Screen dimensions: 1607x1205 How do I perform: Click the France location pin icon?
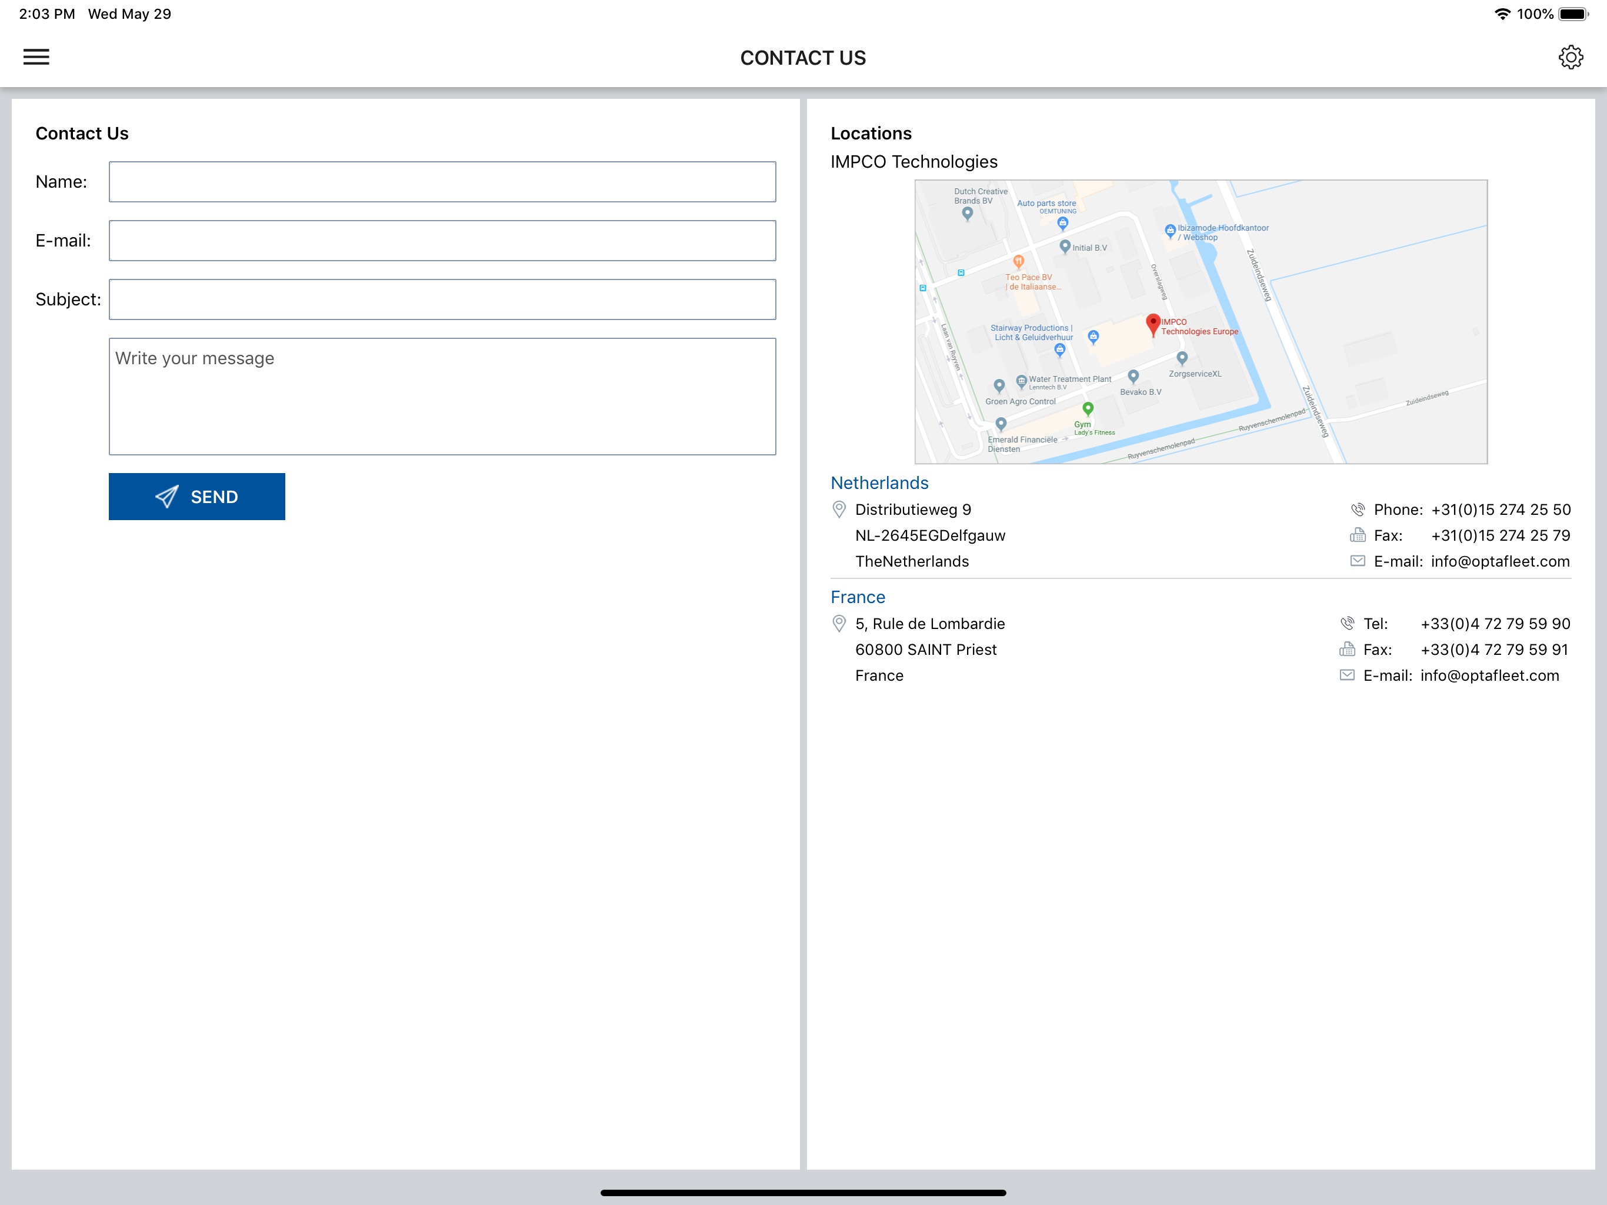[839, 624]
